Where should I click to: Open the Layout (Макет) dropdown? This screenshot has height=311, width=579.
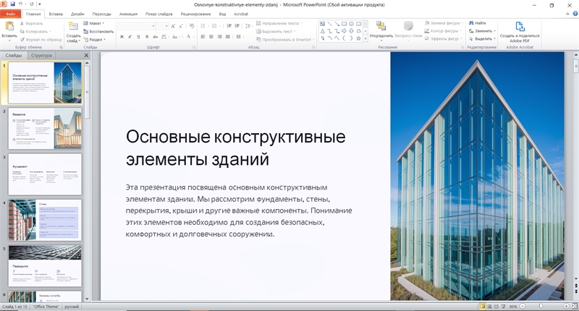(94, 23)
